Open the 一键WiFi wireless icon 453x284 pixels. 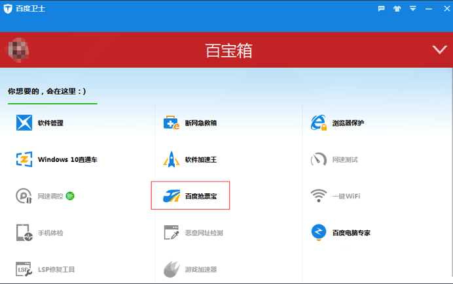[319, 196]
